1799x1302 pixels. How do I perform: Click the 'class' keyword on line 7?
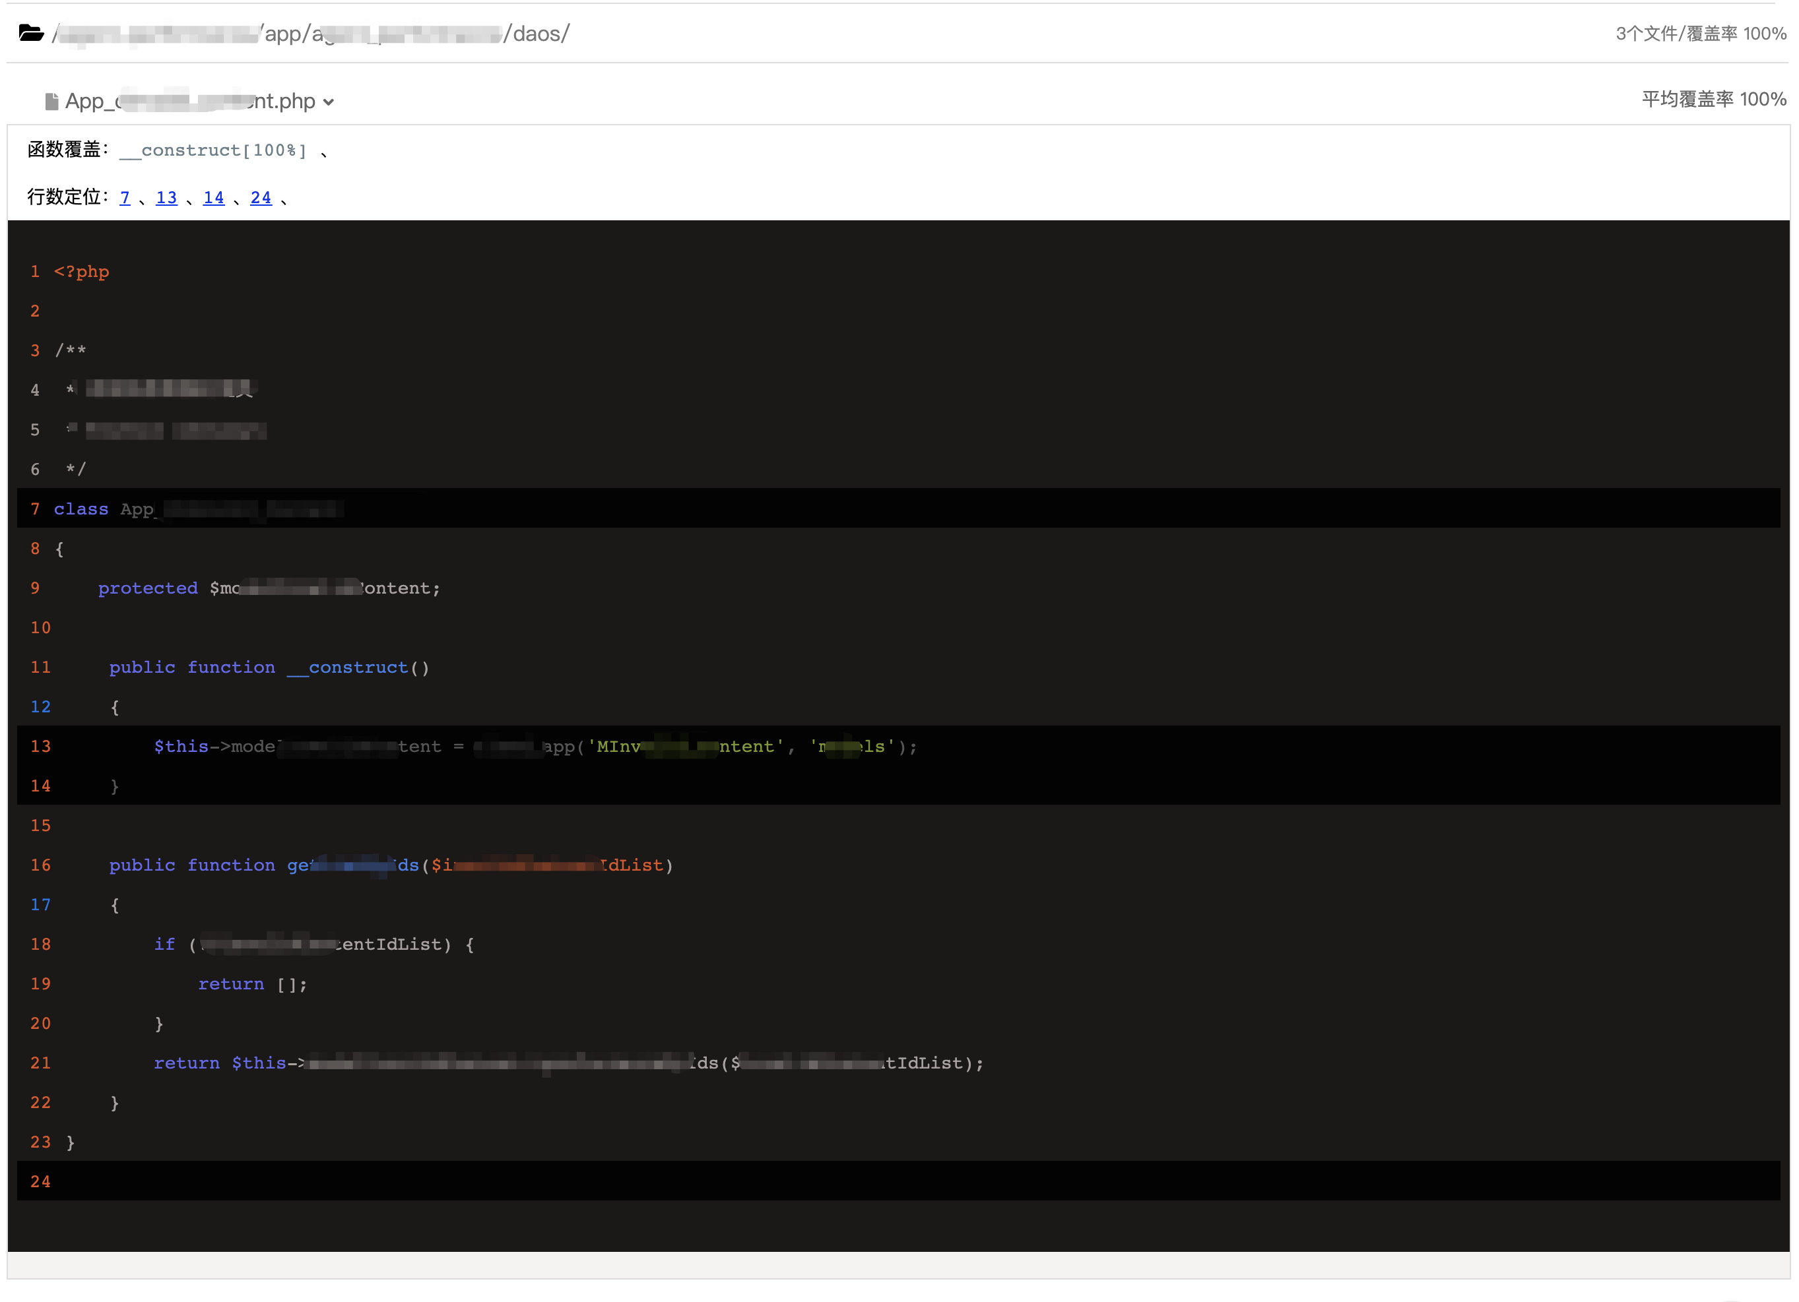(81, 509)
